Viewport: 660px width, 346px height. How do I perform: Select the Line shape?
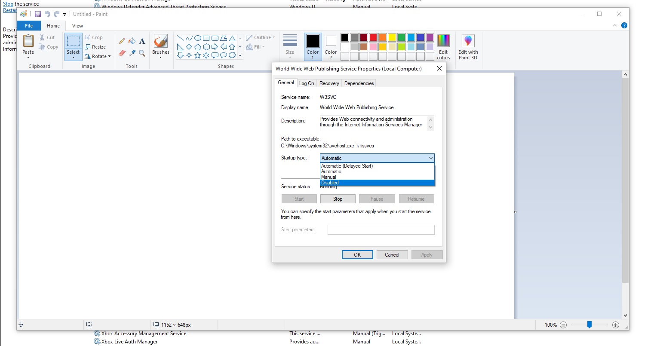(180, 38)
